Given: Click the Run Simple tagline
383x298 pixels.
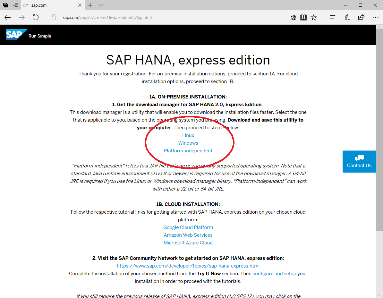Looking at the screenshot, I should pos(40,36).
